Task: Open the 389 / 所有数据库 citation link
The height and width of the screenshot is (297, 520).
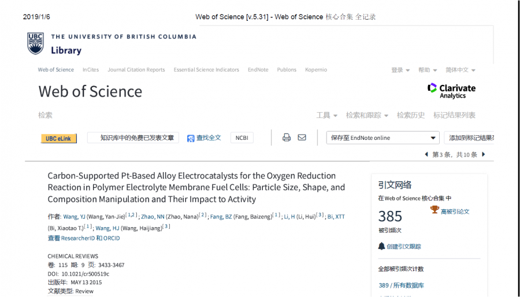Action: click(401, 285)
